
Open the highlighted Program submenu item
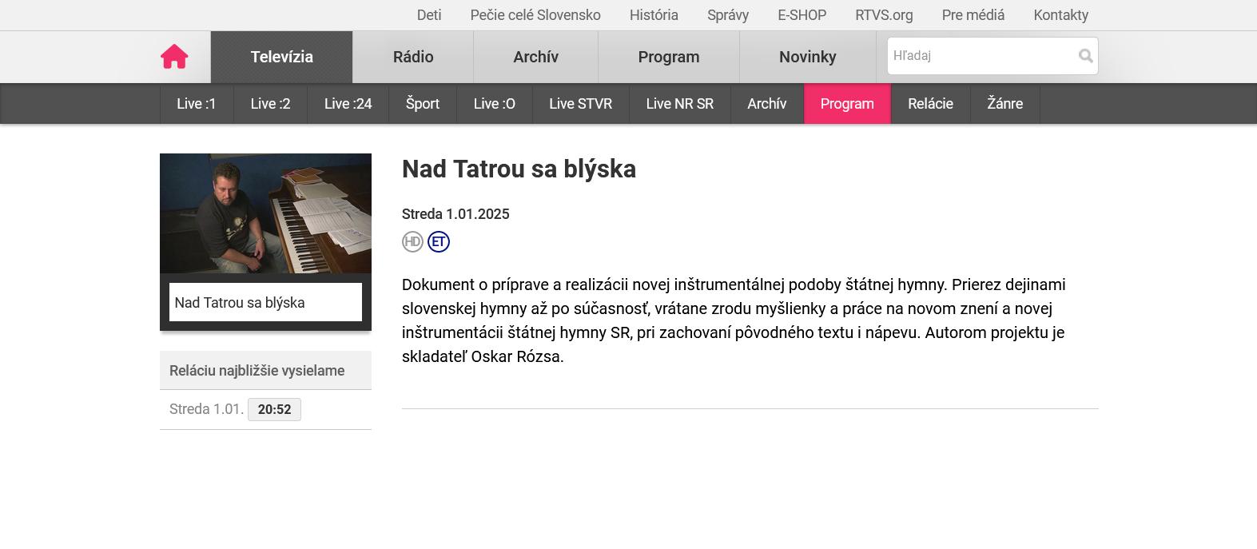tap(847, 104)
